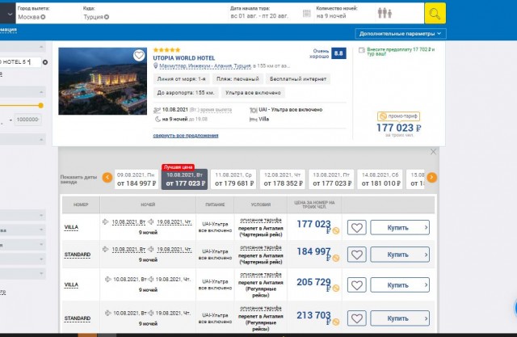Favorite the VILLA 177 023 offer
Screen dimensions: 517x337
[357, 228]
